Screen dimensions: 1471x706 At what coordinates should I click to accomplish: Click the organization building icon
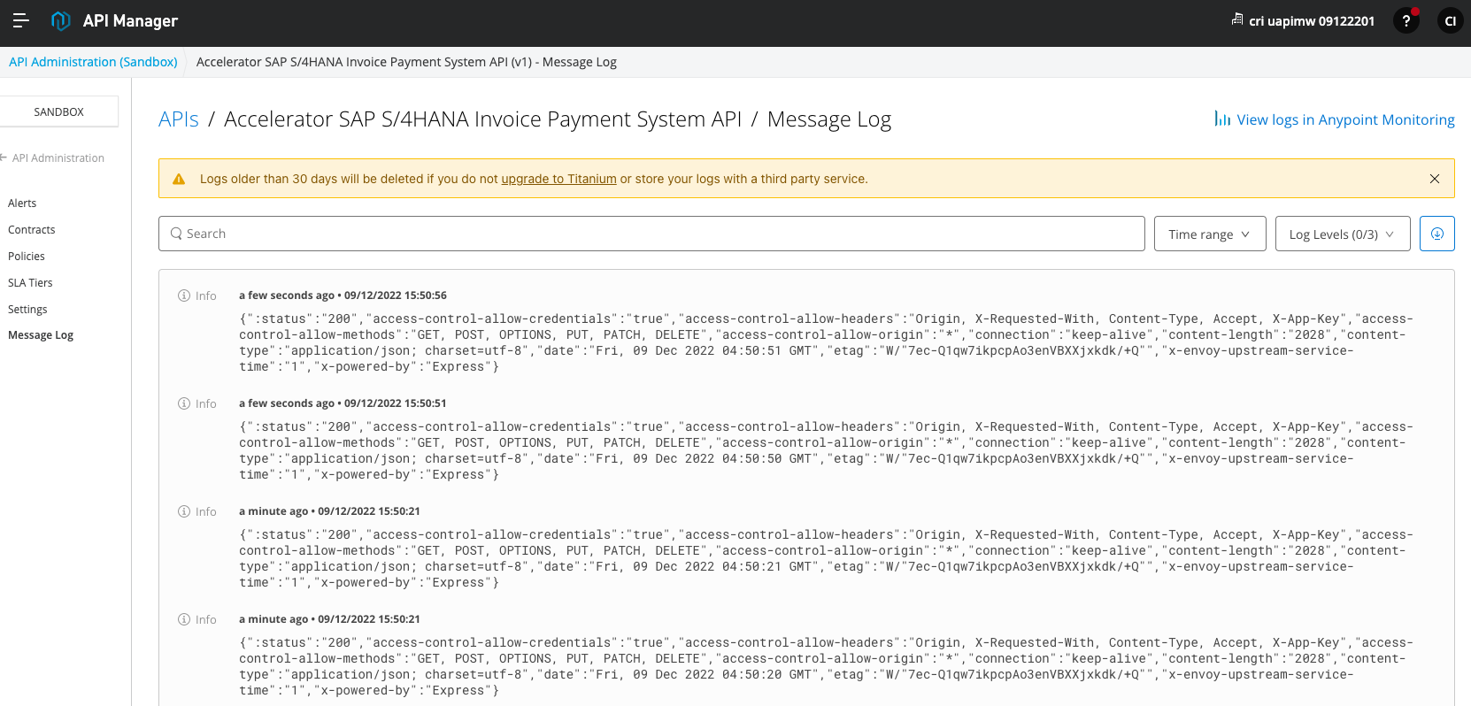coord(1237,19)
